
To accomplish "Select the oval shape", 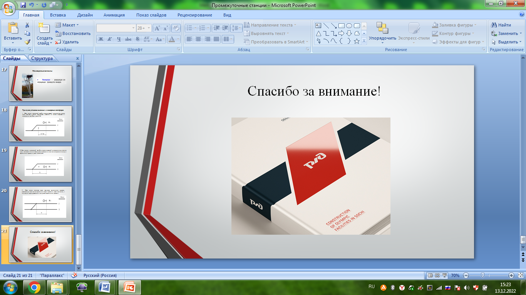I will (x=349, y=26).
